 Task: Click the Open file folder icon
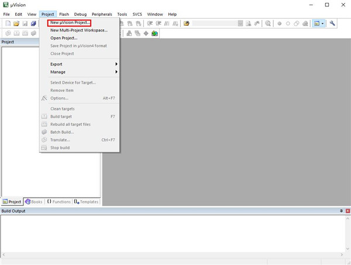pyautogui.click(x=16, y=23)
